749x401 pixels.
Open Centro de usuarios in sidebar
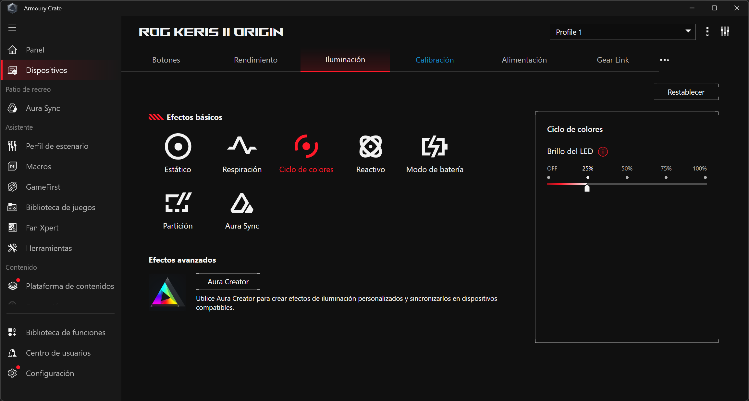[61, 353]
